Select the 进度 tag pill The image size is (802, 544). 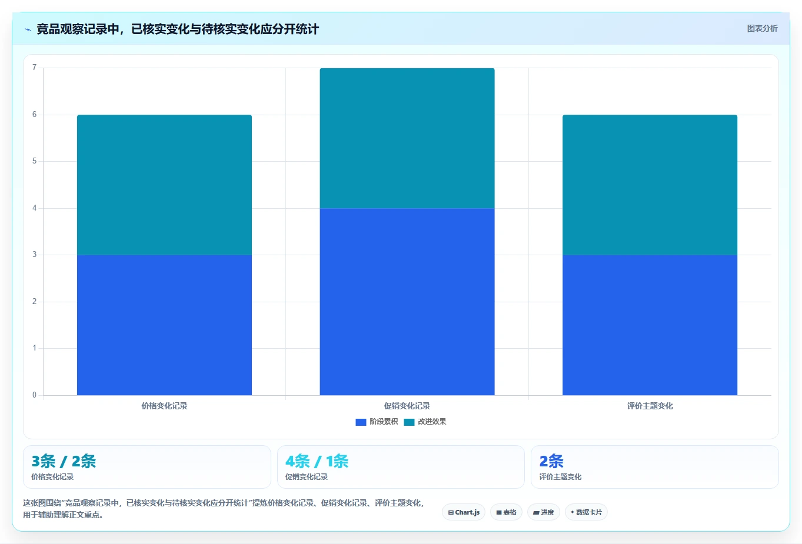pos(544,512)
